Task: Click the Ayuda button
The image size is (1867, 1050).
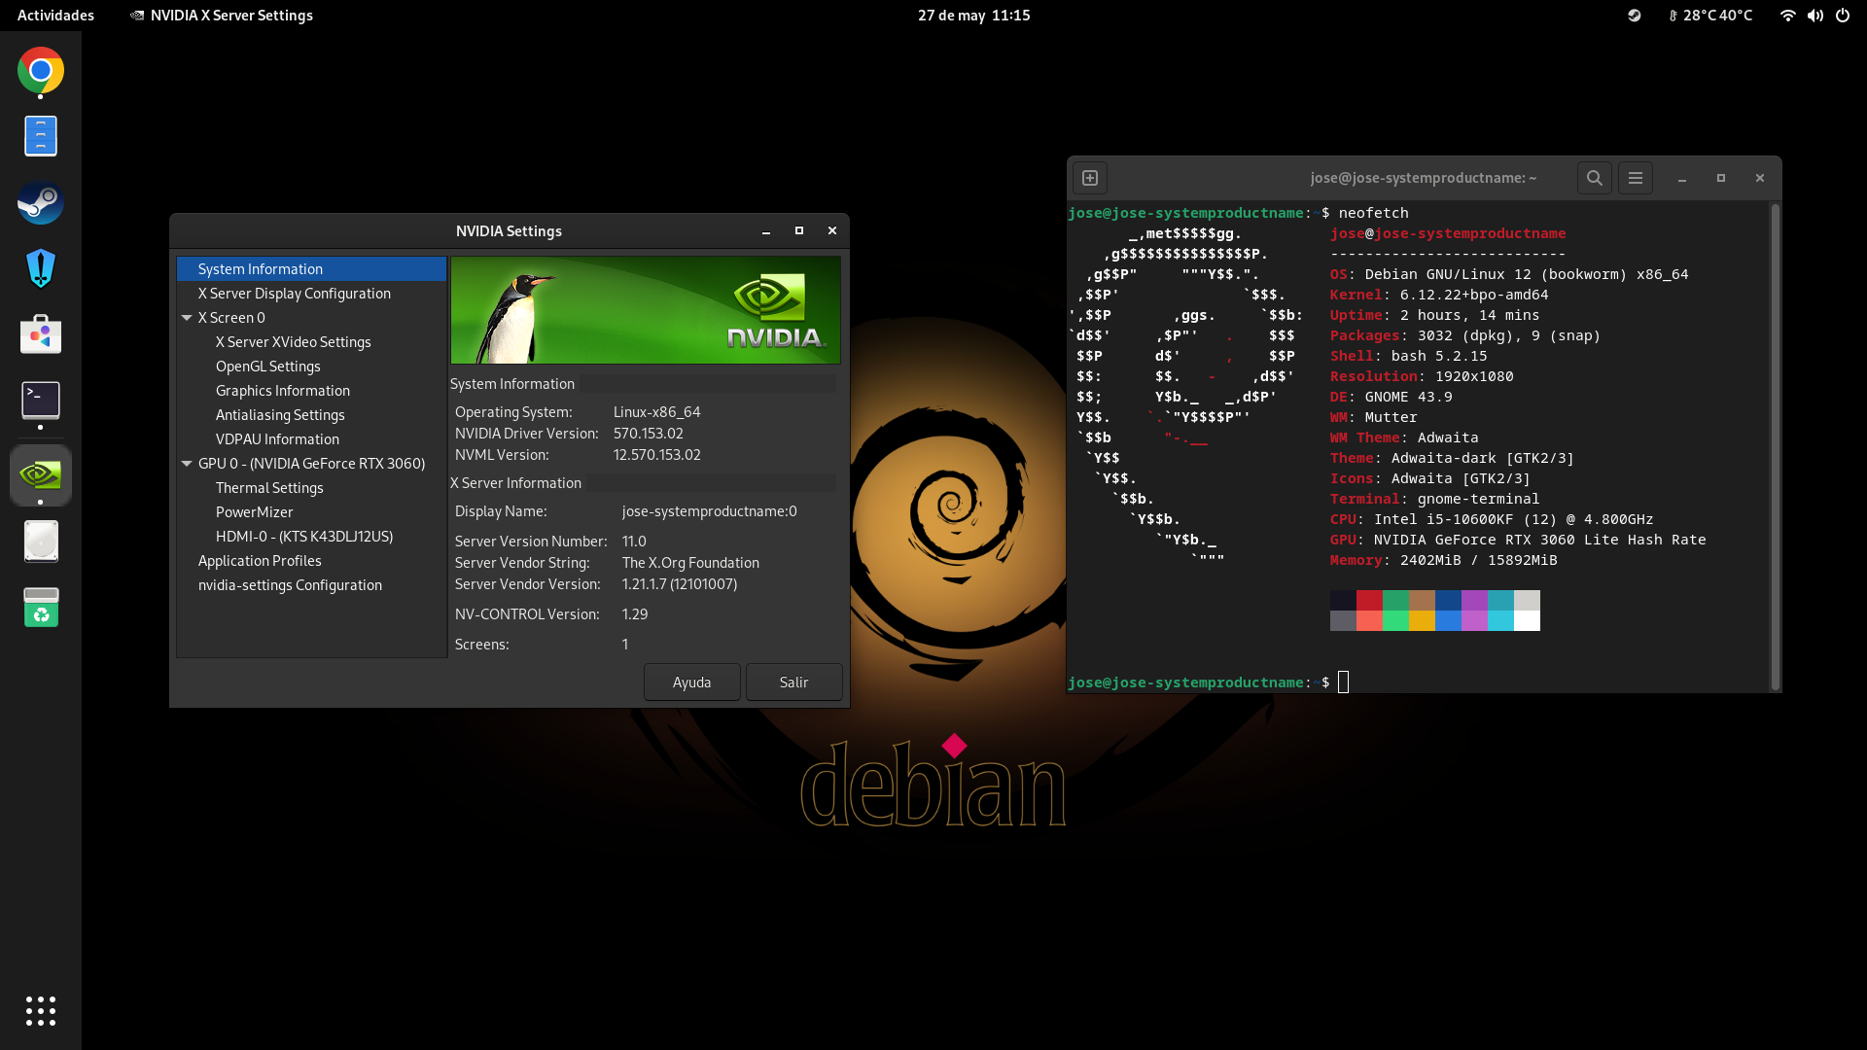Action: pyautogui.click(x=691, y=682)
